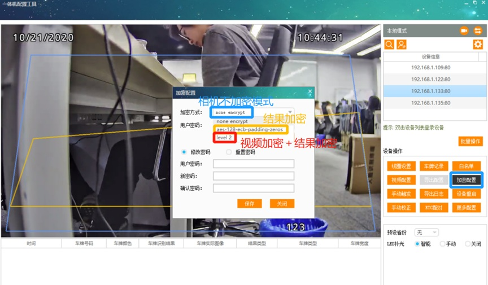Set LED补光 to 关闭

point(467,244)
